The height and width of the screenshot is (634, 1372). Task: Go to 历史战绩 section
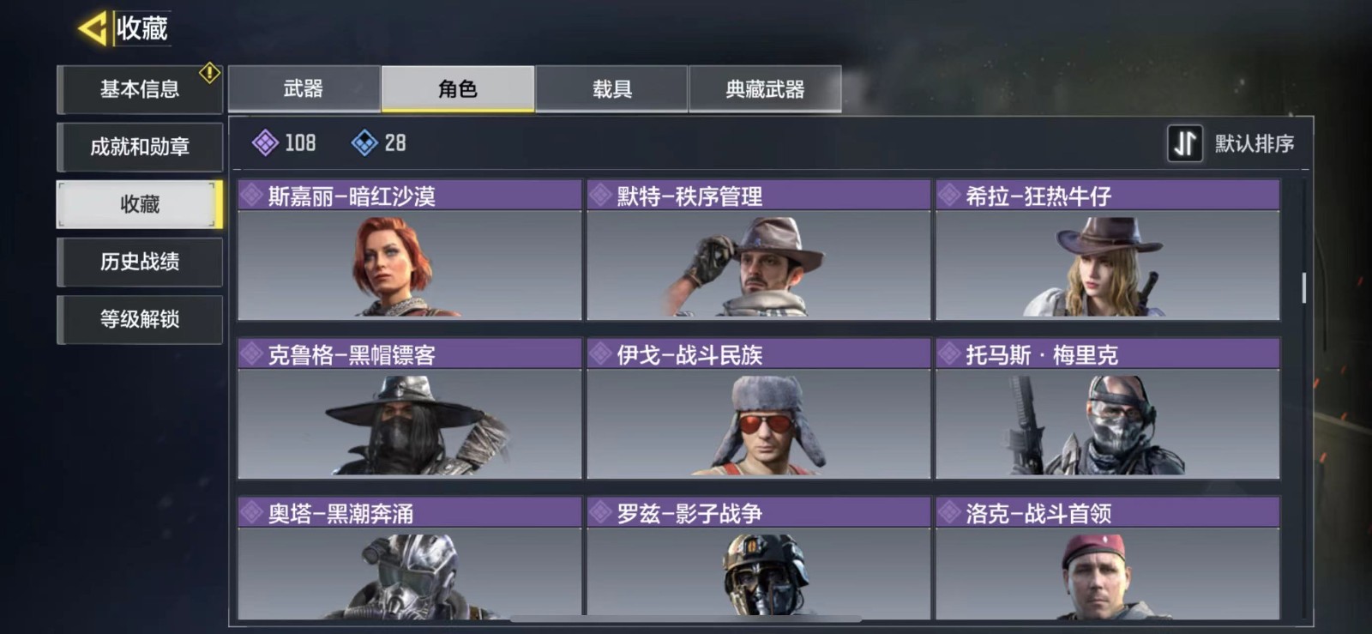tap(140, 262)
